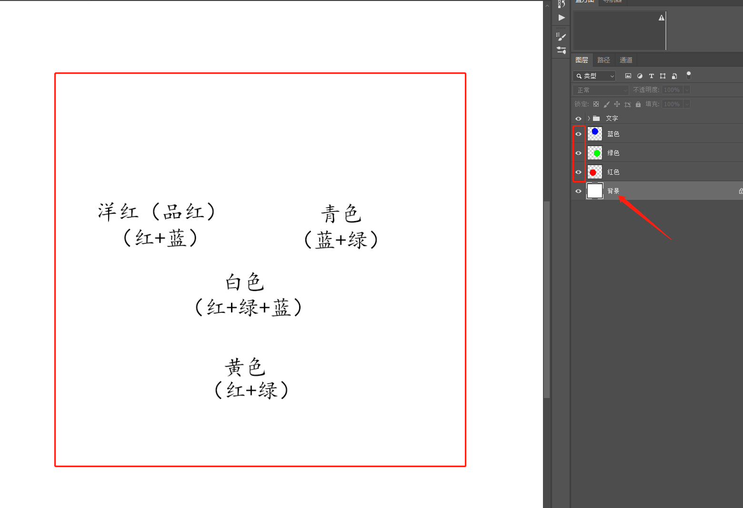Filter layers by shape layers icon
Screen dimensions: 743x508
(x=663, y=76)
